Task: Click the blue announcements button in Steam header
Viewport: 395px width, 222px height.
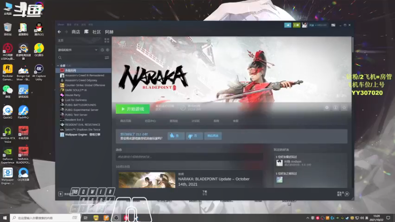Action: tap(288, 25)
